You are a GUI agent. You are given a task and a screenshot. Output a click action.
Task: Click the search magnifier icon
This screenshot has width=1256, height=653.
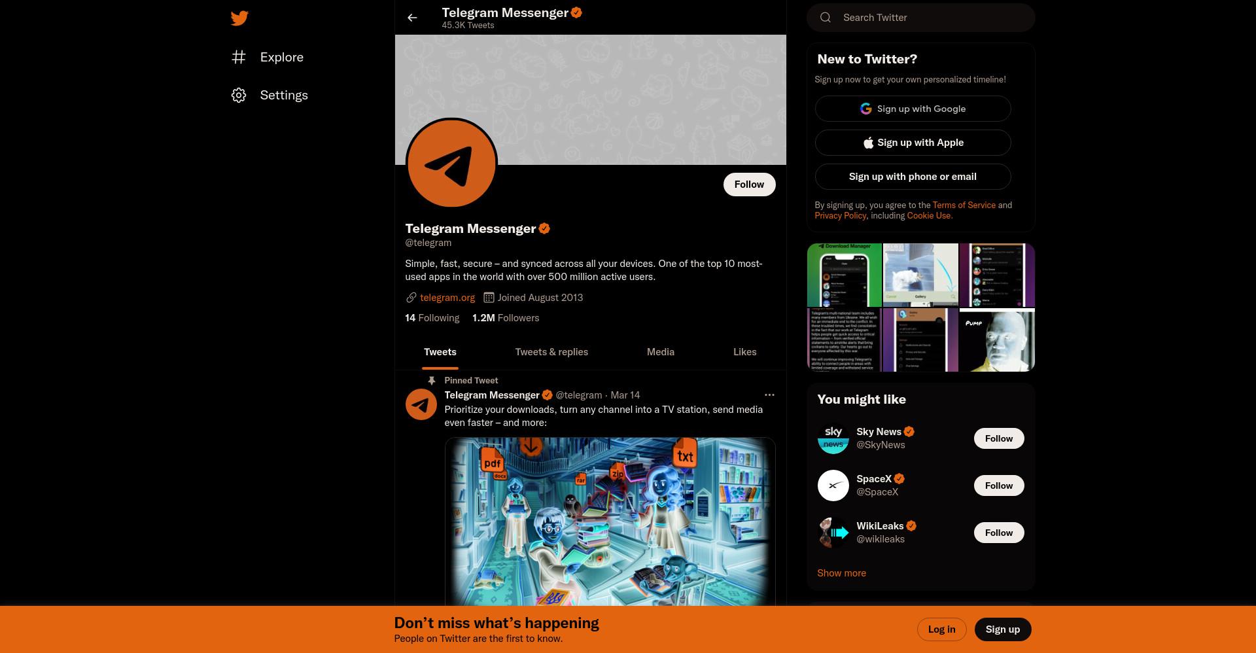tap(826, 18)
